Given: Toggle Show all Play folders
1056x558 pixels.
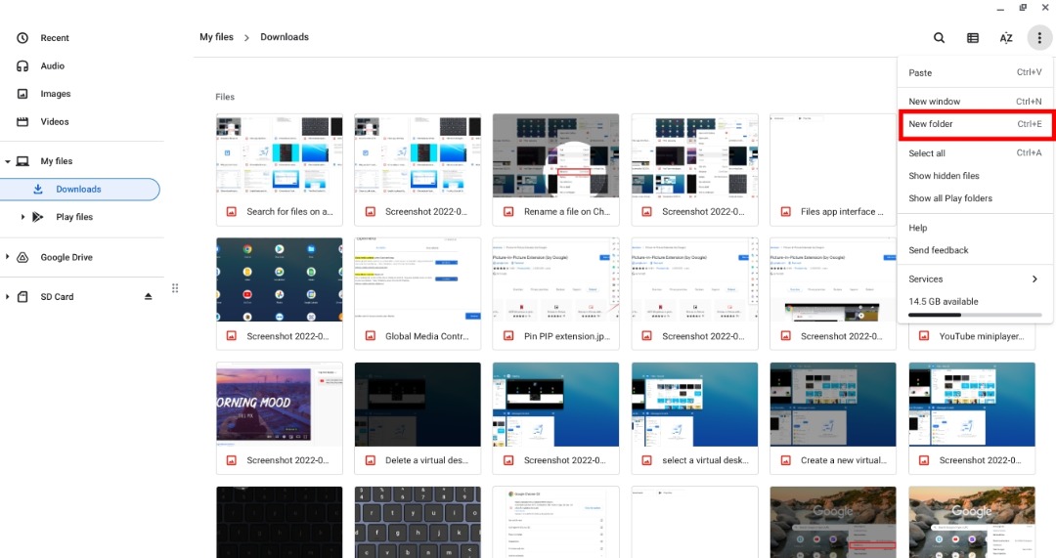Looking at the screenshot, I should pyautogui.click(x=975, y=198).
